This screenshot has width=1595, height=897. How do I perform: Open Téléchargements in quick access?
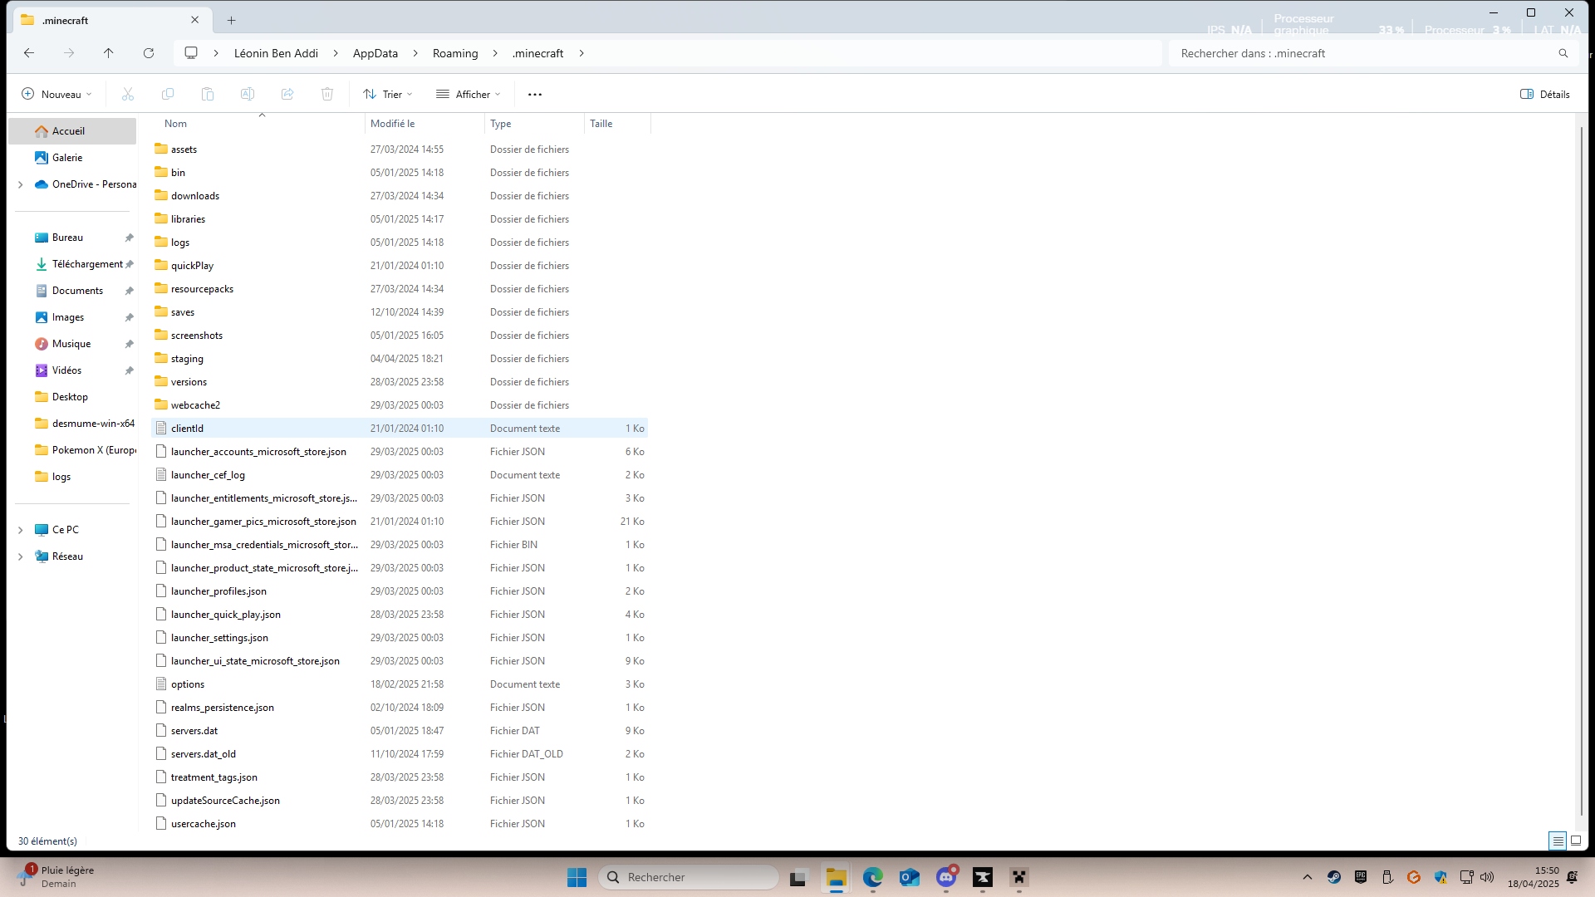click(72, 264)
